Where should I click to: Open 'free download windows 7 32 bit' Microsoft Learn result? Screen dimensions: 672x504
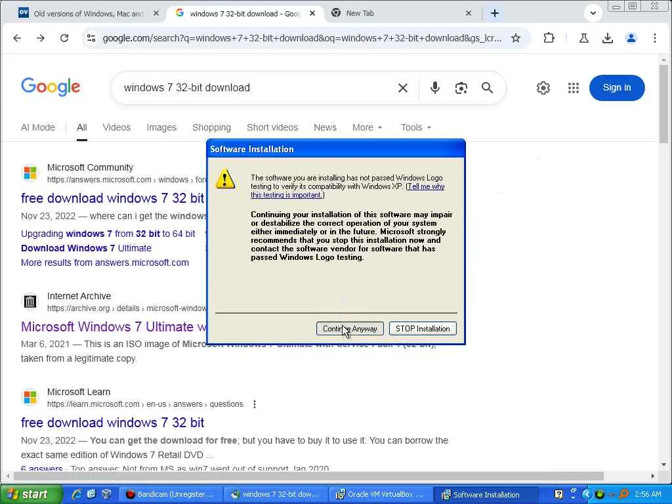113,423
